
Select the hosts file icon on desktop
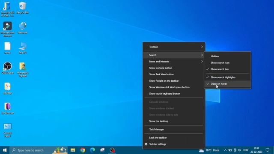(8, 48)
